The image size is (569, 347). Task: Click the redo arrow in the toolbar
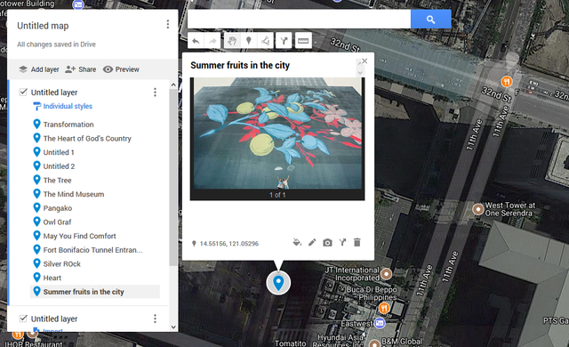[213, 41]
